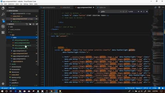Expand the Replace field toggle arrow
The width and height of the screenshot is (165, 93).
pyautogui.click(x=99, y=11)
